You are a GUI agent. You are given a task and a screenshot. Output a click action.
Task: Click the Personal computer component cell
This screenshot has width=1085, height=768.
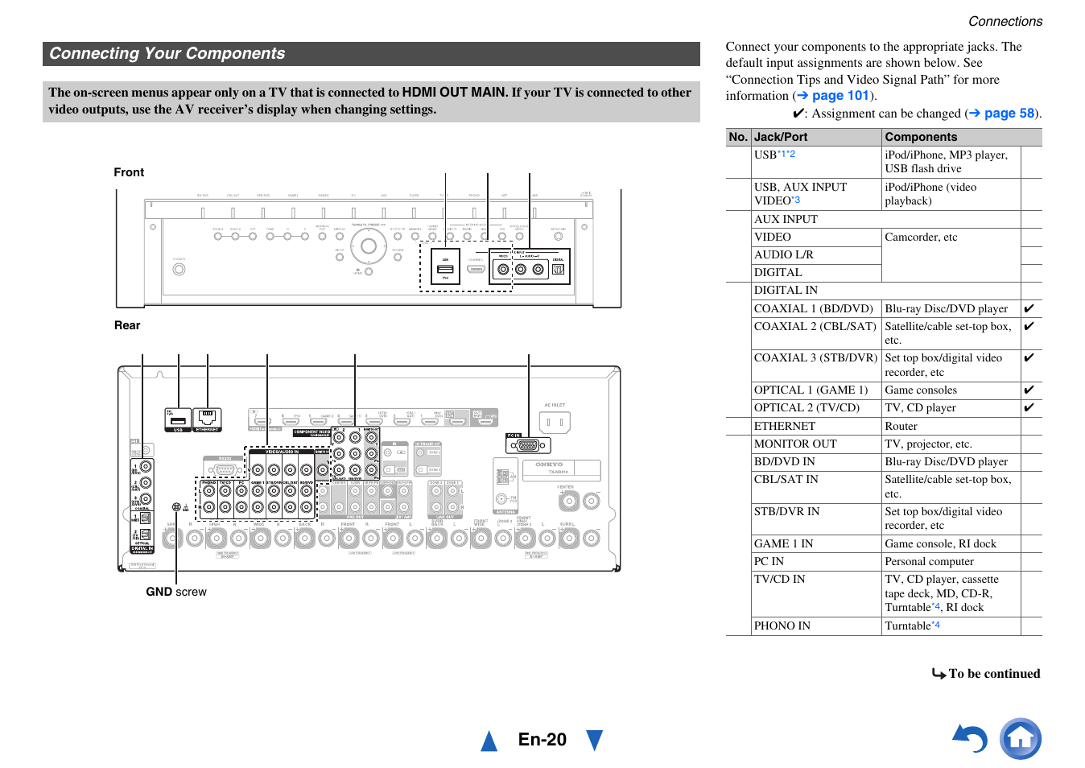click(951, 561)
